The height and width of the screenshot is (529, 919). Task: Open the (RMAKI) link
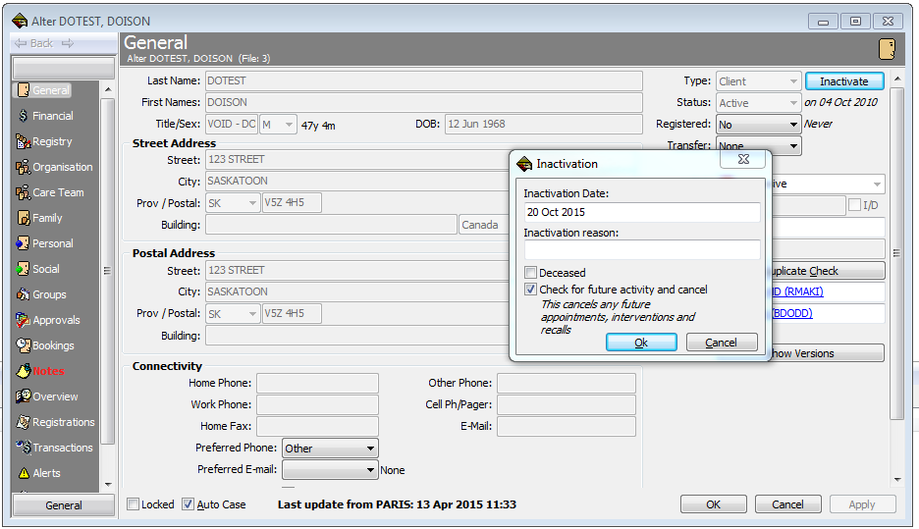click(x=797, y=291)
